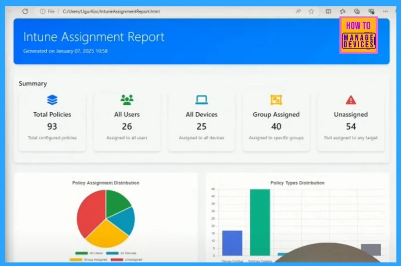Toggle the All Users legend swatch
Screen dimensions: 401x266
click(81, 253)
